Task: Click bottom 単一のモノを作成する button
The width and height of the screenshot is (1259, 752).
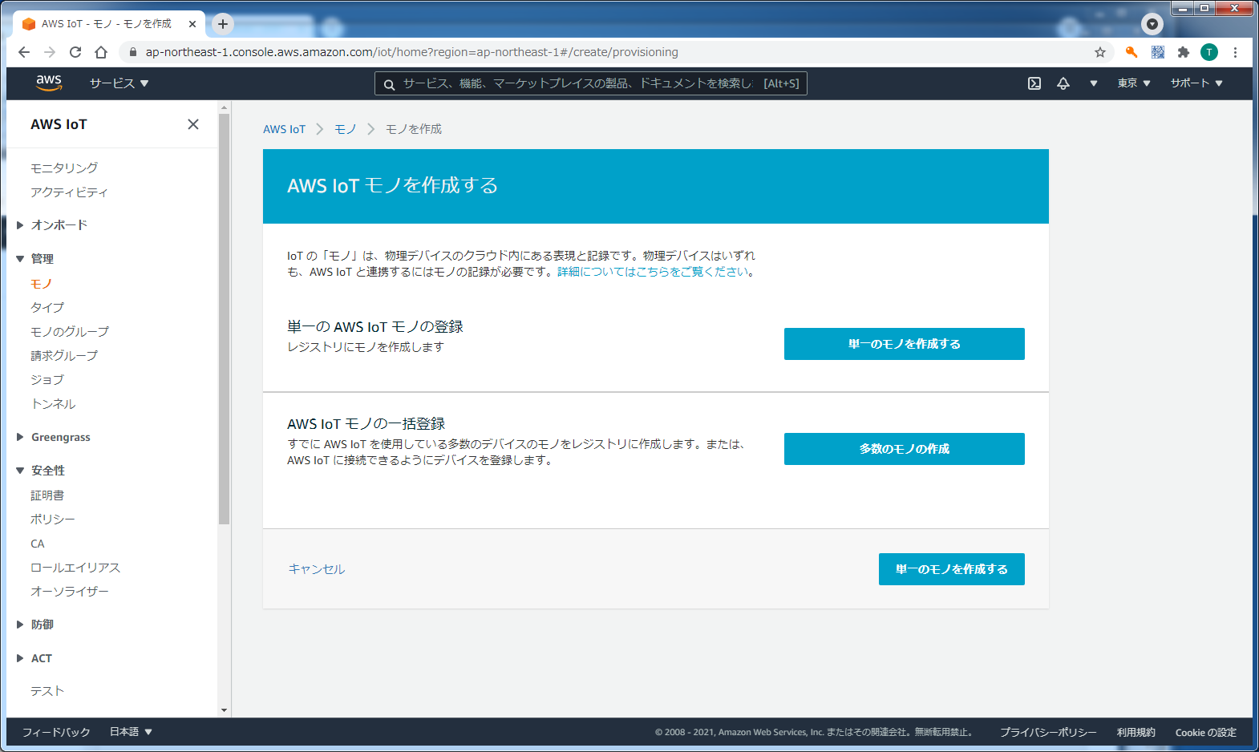Action: pos(952,569)
